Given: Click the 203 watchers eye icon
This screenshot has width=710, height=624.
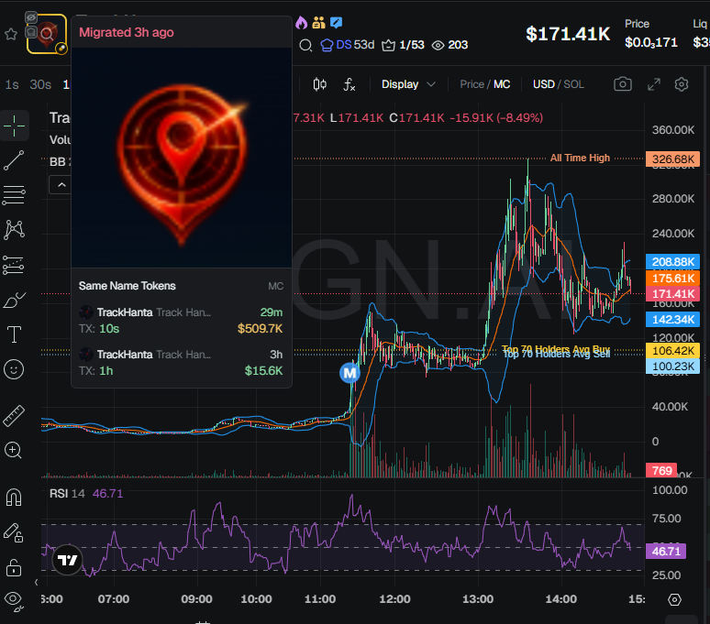Looking at the screenshot, I should click(x=449, y=45).
